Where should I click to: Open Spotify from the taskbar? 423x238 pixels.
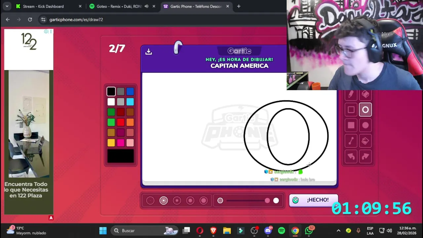click(x=282, y=231)
